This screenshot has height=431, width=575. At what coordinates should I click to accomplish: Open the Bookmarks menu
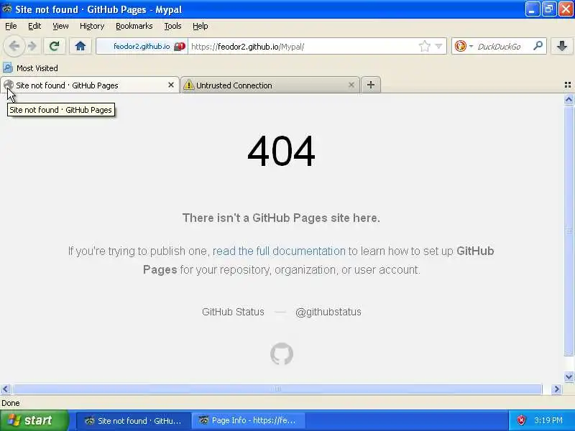(134, 26)
